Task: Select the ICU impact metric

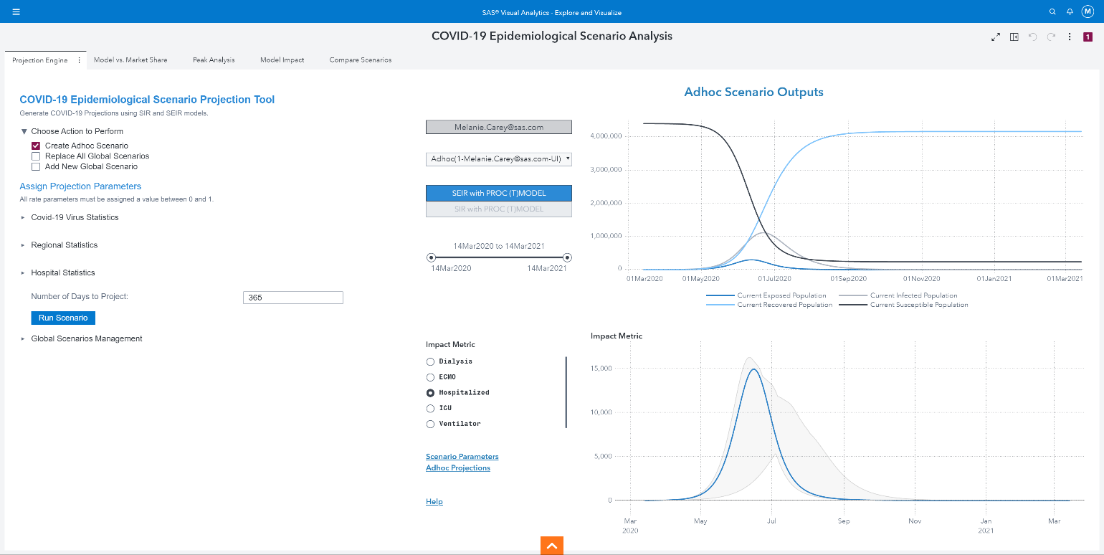Action: pos(430,408)
